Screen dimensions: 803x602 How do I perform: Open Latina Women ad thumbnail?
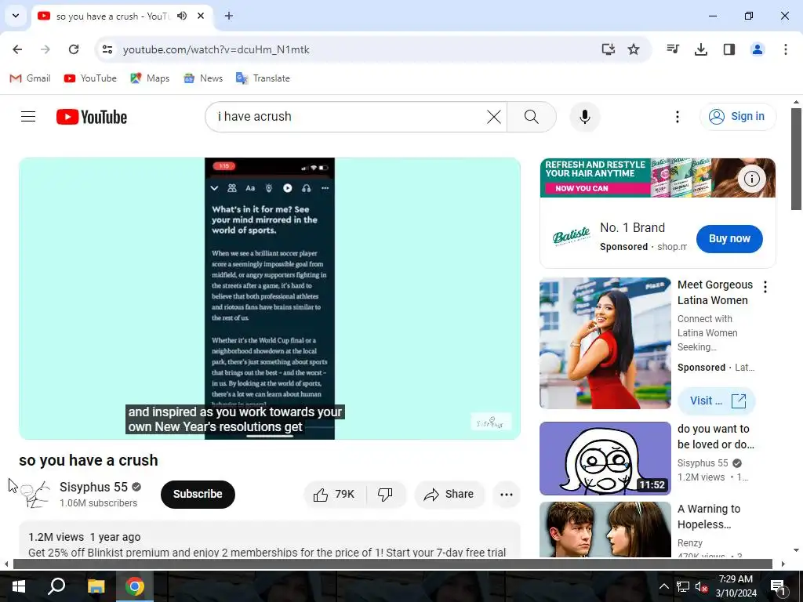point(605,343)
